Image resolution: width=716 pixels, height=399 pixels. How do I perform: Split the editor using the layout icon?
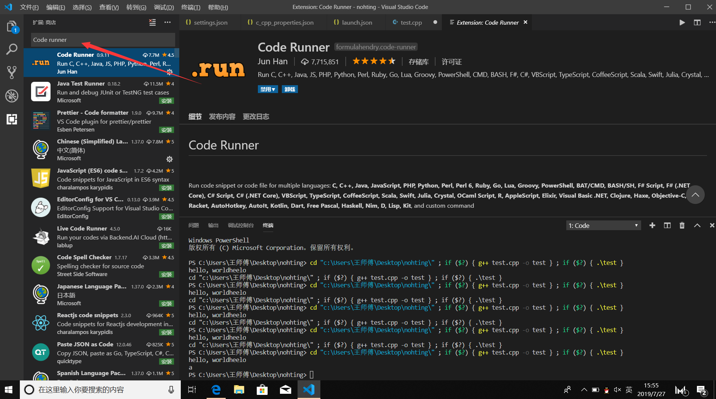pyautogui.click(x=697, y=22)
